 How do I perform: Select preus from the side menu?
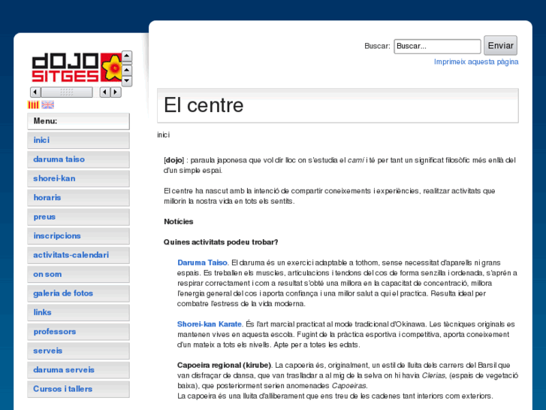(78, 217)
